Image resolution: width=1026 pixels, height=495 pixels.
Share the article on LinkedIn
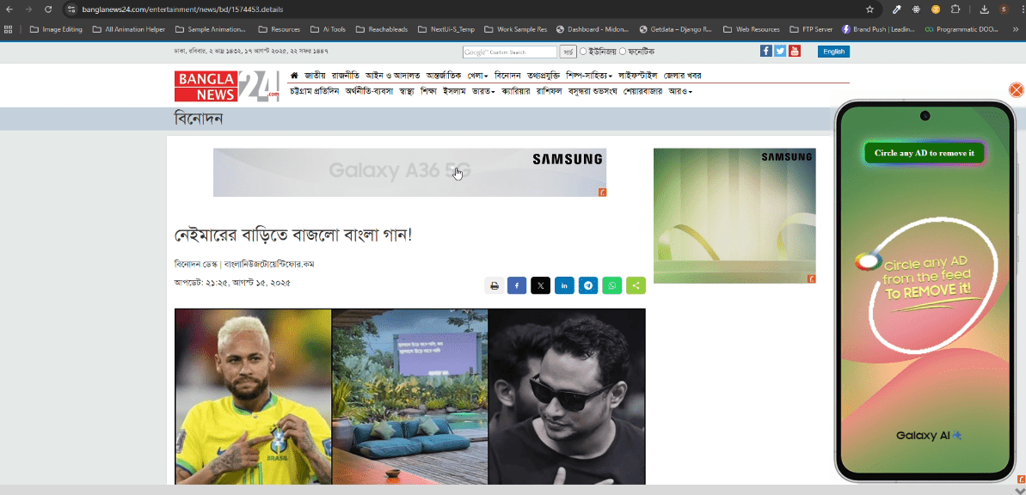coord(564,286)
